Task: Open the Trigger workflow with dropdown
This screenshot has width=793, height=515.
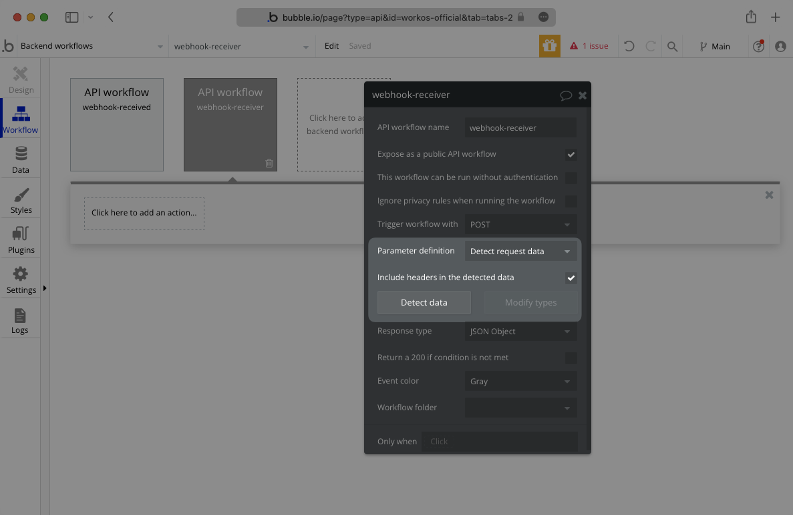Action: (x=520, y=224)
